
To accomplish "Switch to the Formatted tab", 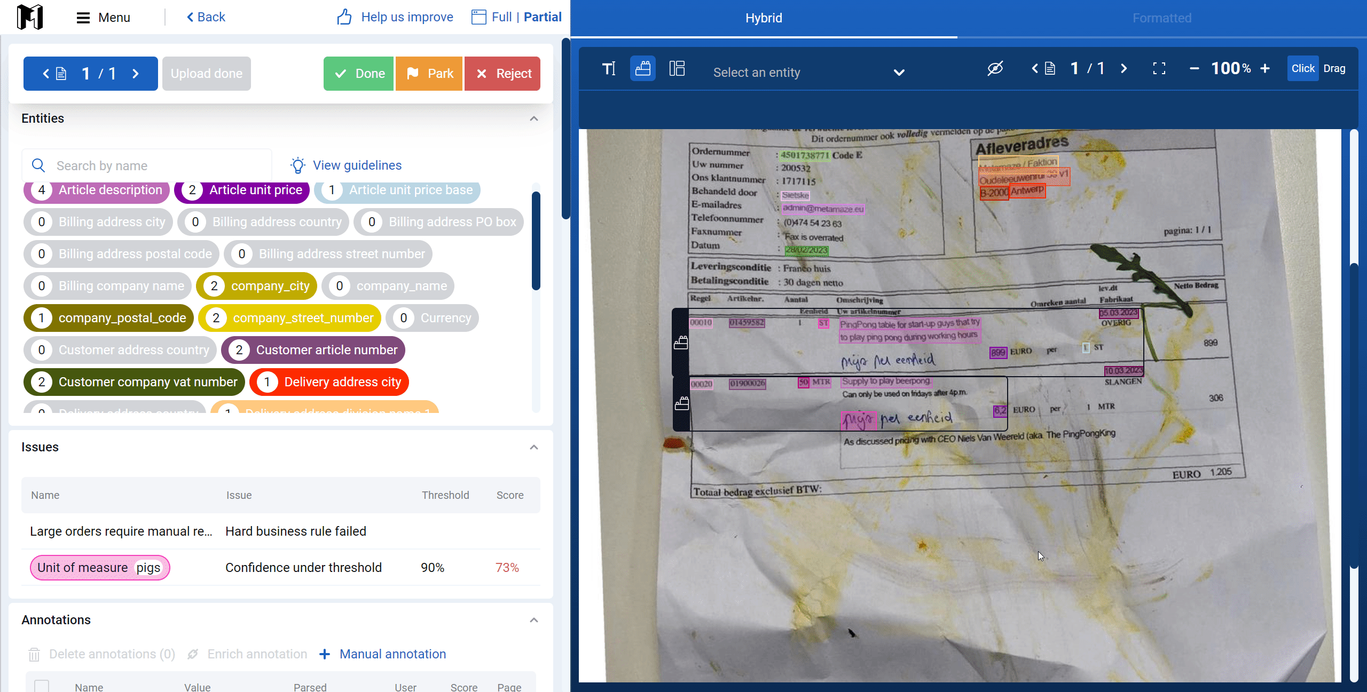I will pyautogui.click(x=1162, y=18).
